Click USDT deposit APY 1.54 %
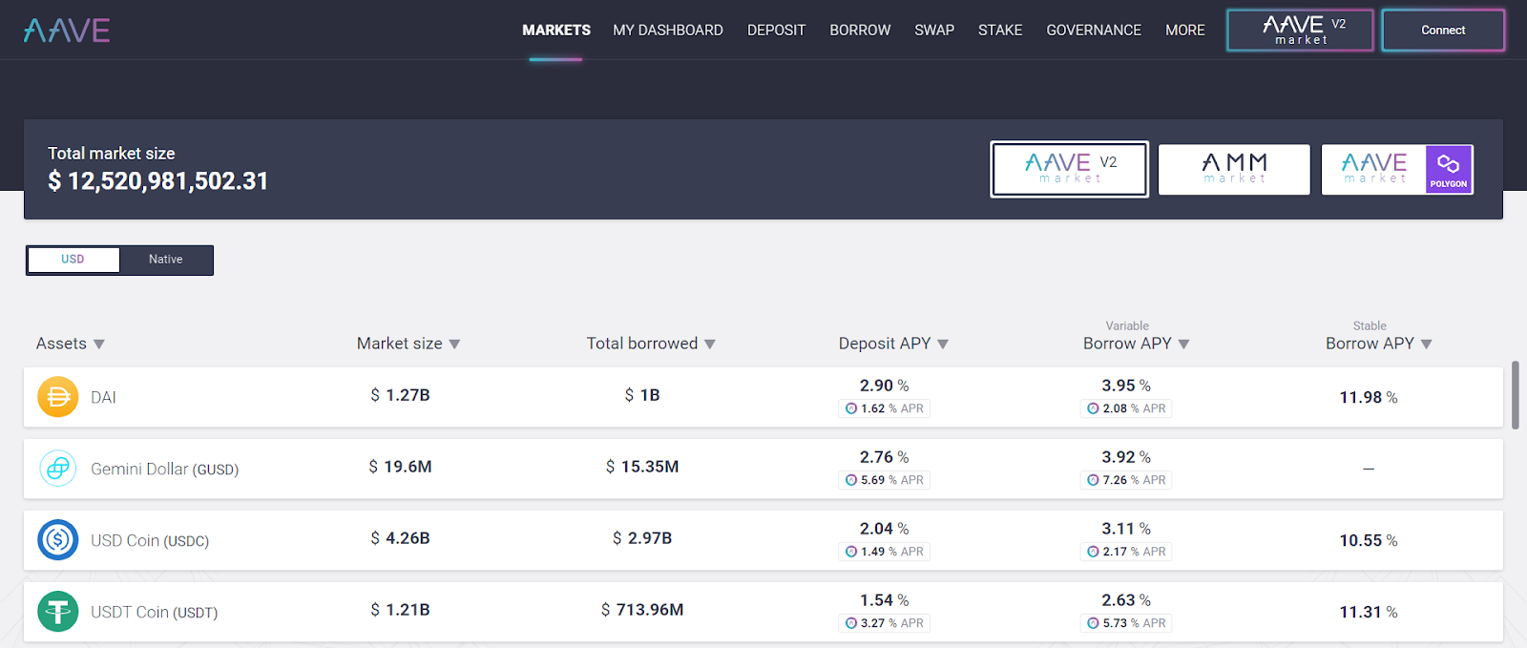The width and height of the screenshot is (1527, 648). (x=885, y=600)
